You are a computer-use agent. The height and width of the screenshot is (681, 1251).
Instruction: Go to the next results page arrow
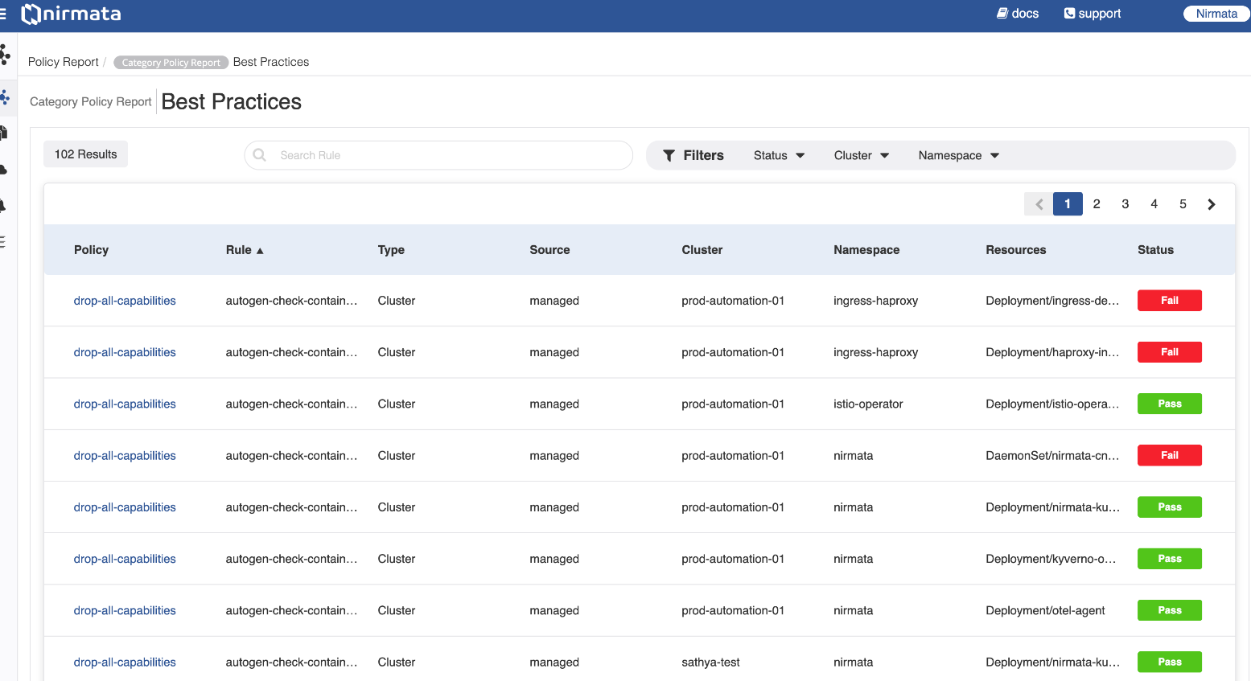click(x=1212, y=204)
